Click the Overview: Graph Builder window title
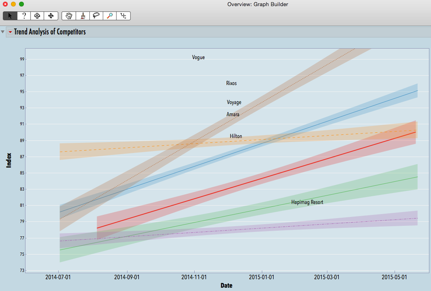 (257, 4)
